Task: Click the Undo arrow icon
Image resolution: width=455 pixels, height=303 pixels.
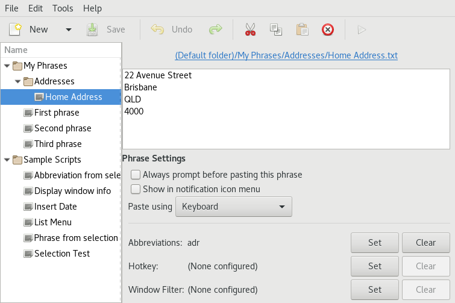Action: click(x=157, y=30)
